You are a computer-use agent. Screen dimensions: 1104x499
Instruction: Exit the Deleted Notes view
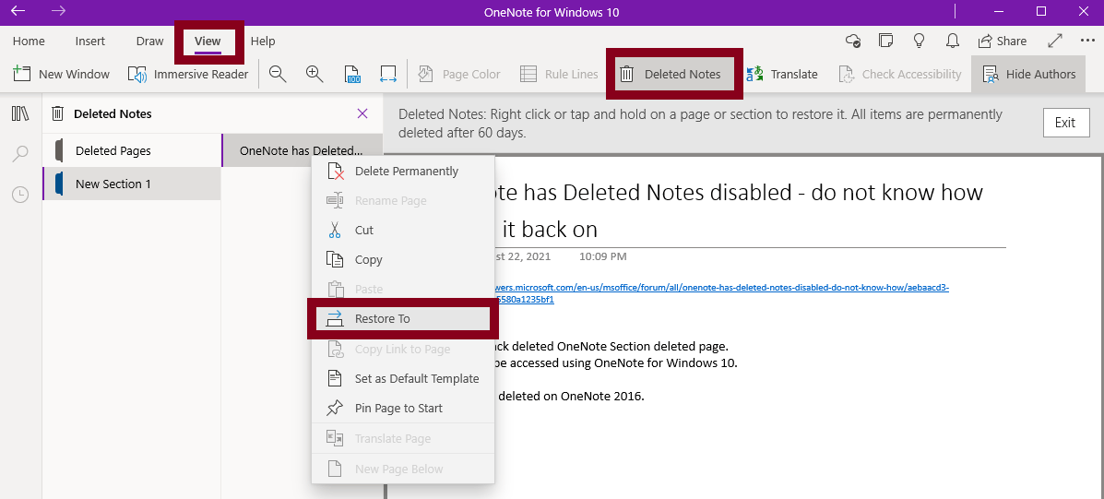pyautogui.click(x=1065, y=123)
